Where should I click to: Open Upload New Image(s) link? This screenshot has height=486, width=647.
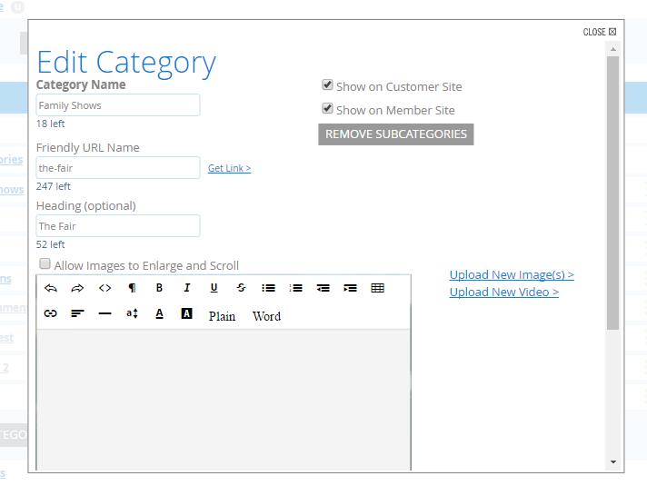point(512,274)
